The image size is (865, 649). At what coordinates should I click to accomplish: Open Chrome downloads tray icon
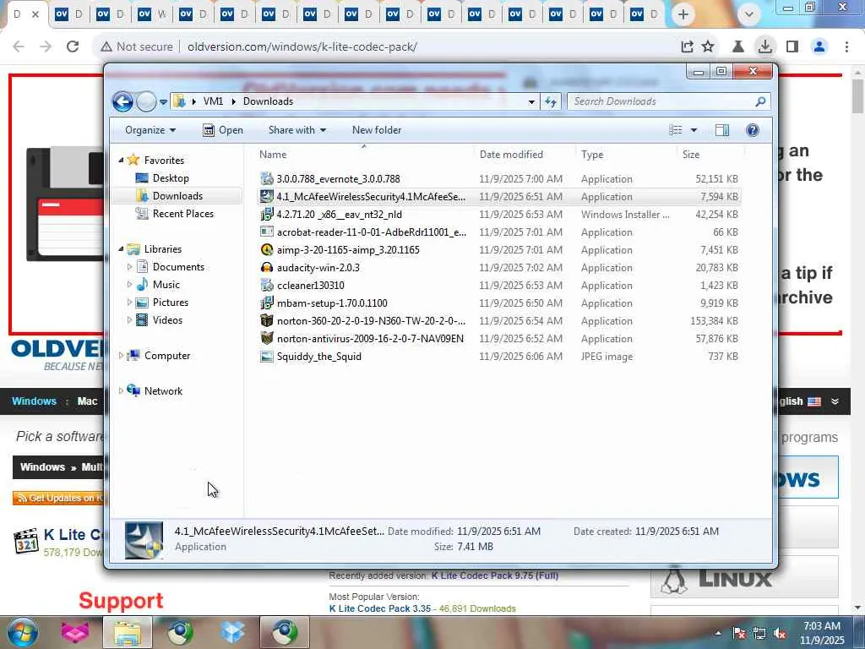[x=764, y=46]
